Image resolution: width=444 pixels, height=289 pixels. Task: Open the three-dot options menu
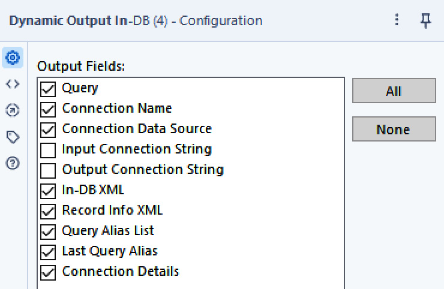click(397, 20)
